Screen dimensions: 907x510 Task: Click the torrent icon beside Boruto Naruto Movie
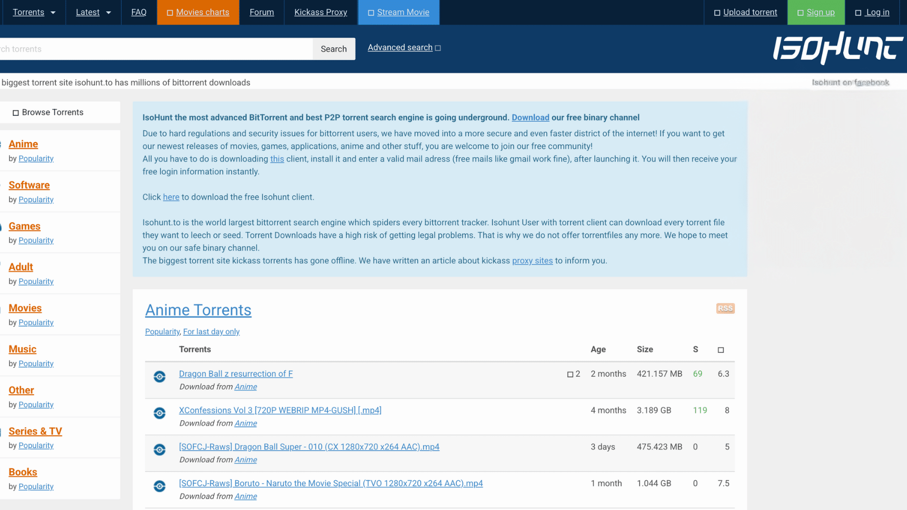[x=160, y=486]
